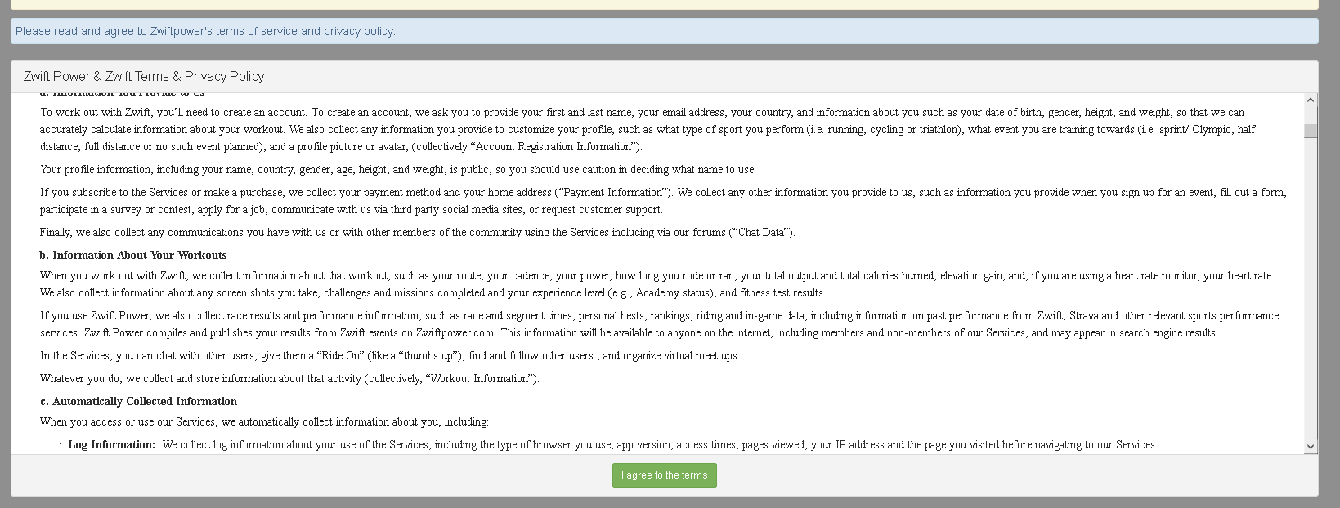Click the scrollbar down arrow in terms box
This screenshot has width=1340, height=508.
point(1311,447)
